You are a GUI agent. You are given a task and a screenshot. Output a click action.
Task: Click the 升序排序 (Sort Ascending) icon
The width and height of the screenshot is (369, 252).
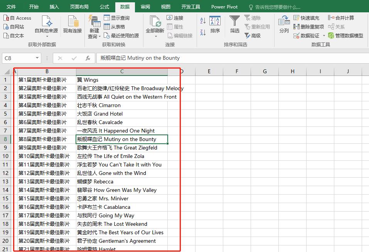click(x=202, y=20)
